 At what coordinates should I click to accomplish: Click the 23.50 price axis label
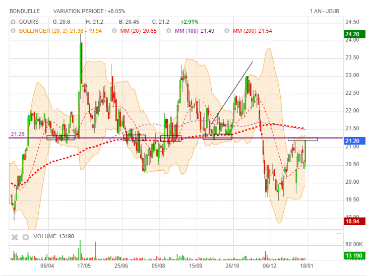tap(352, 57)
